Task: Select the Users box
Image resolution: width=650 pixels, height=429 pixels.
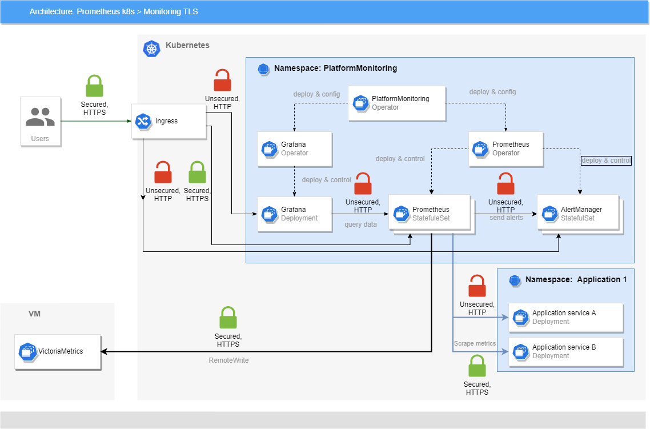Action: pos(41,122)
